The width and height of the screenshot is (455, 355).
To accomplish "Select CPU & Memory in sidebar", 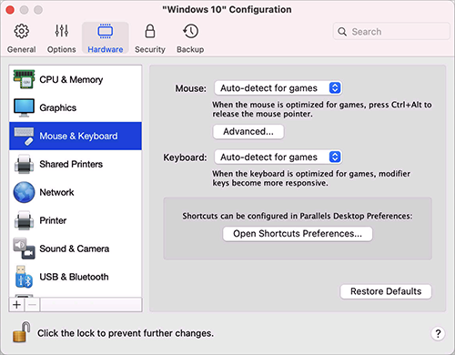I will [x=76, y=80].
